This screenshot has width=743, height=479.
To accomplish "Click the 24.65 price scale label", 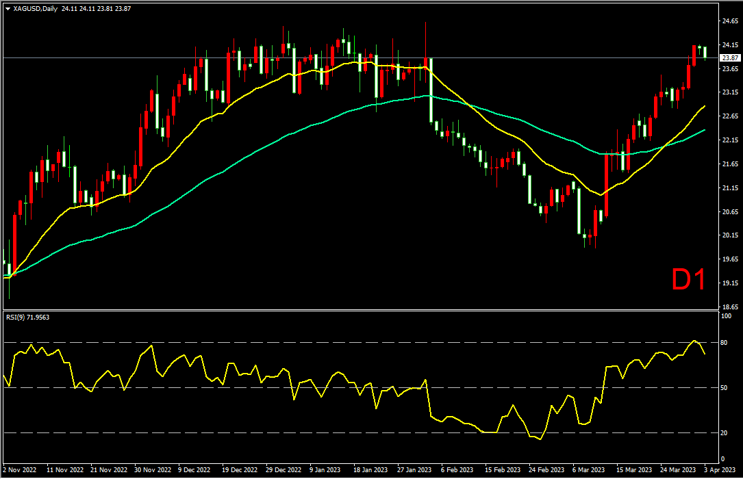I will coord(730,21).
